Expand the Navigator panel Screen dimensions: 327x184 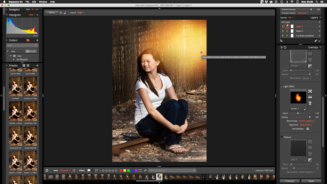(6, 10)
